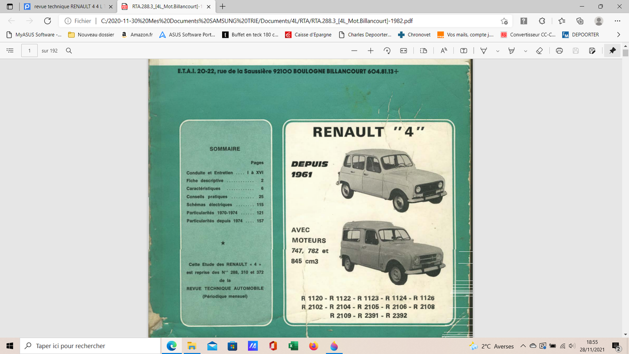Zoom in on the PDF document
The image size is (629, 354).
[371, 51]
